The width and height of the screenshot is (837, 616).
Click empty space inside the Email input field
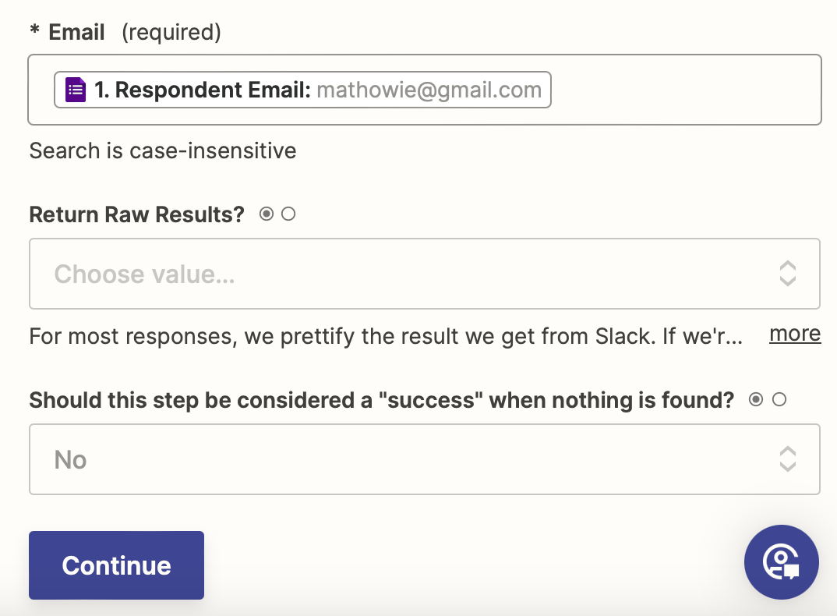686,90
